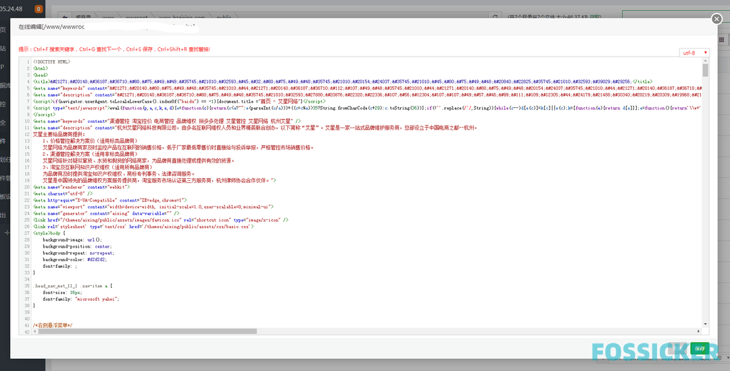Click line number 8 in the gutter
730x371 pixels.
coord(28,108)
